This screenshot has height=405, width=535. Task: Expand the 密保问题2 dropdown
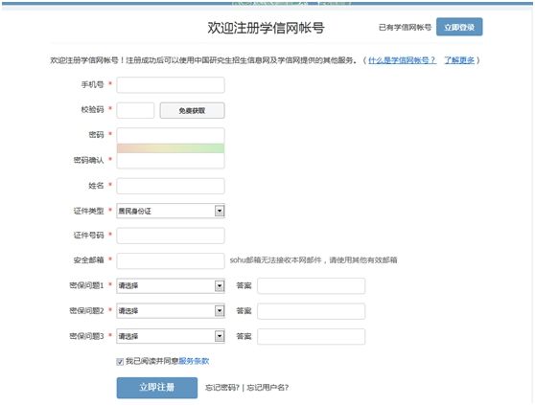coord(171,311)
